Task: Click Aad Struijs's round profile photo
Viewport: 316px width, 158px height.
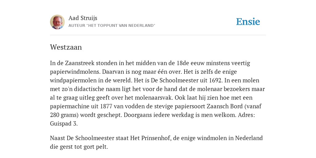Action: point(57,22)
